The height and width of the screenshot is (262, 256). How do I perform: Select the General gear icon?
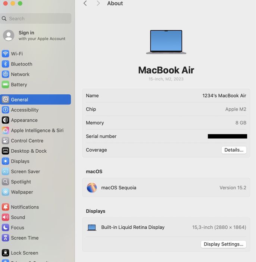(5, 100)
